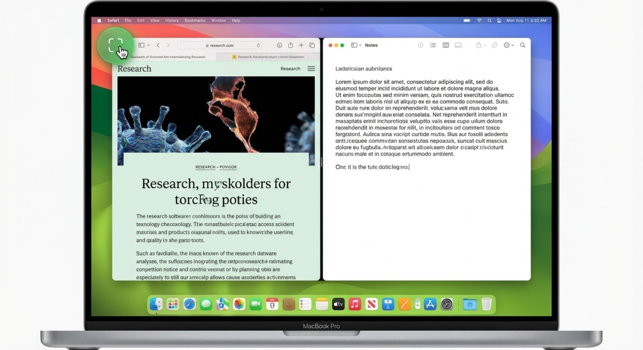Open Finder from the Dock
This screenshot has height=350, width=643.
coord(156,304)
